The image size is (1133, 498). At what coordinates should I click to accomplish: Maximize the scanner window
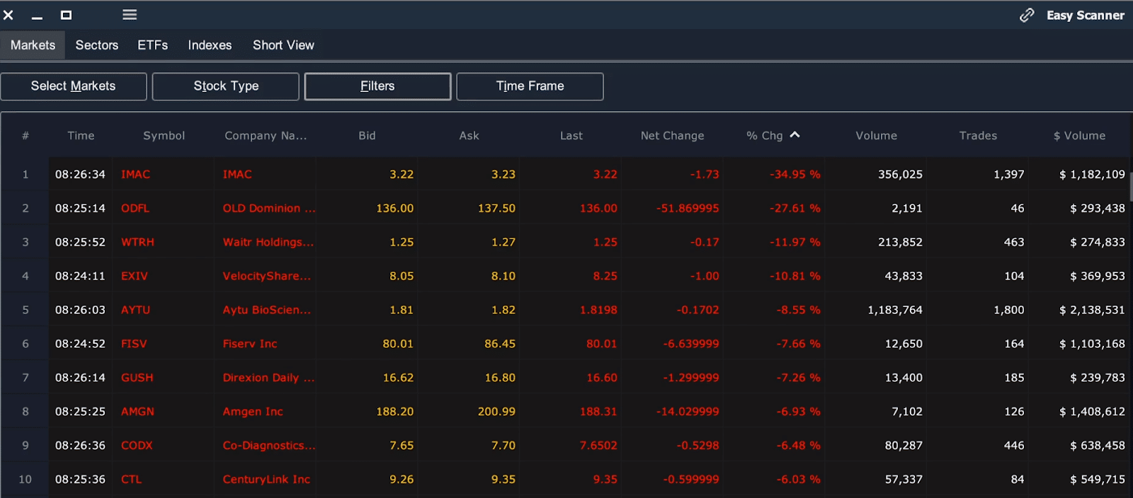pos(66,15)
